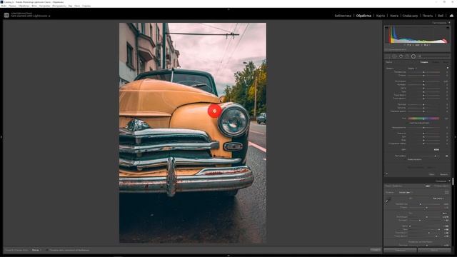Switch to the Карта module
Viewport: 457px width, 257px height.
click(381, 16)
